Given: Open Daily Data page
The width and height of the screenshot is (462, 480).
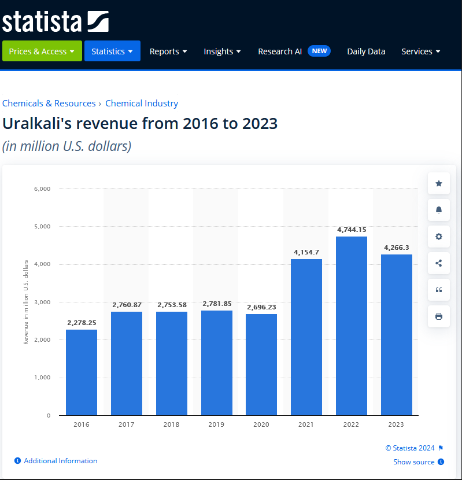Looking at the screenshot, I should coord(366,51).
